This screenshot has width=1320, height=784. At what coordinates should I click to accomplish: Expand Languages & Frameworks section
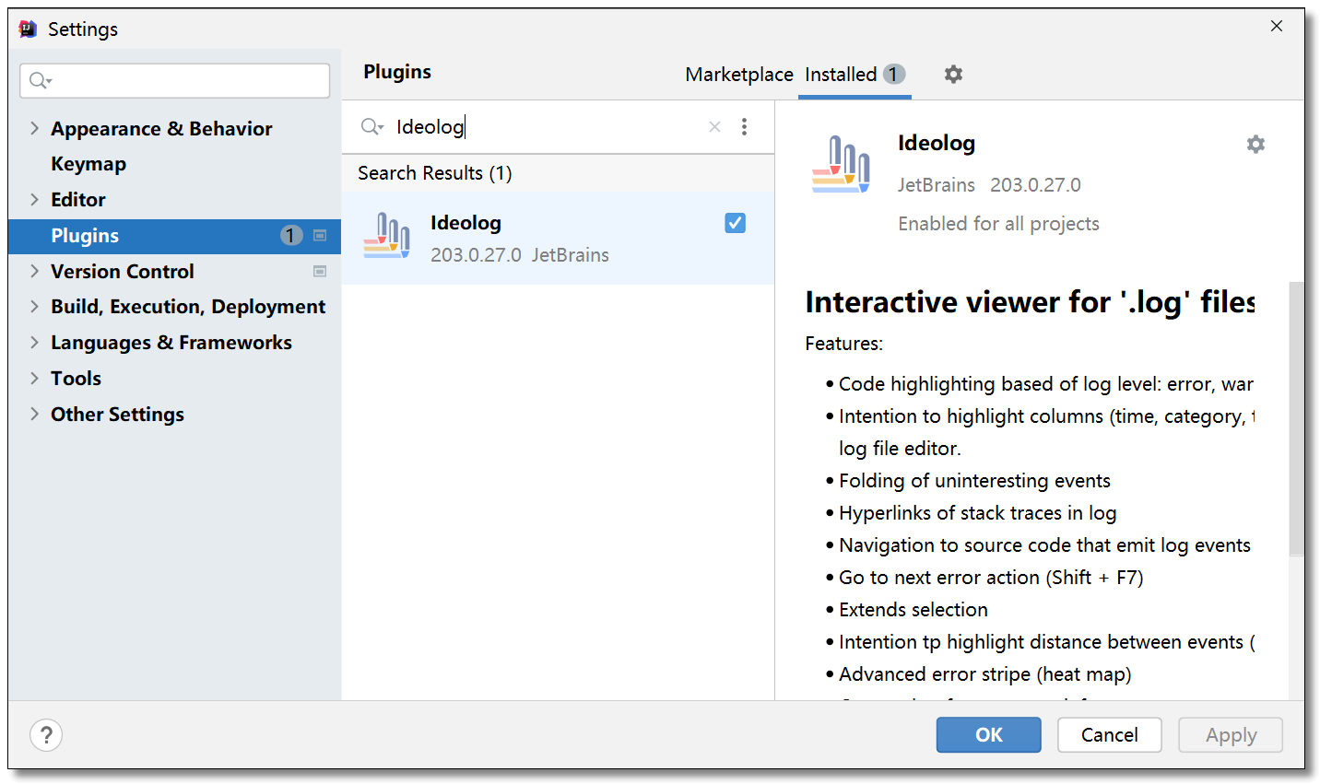(x=34, y=342)
